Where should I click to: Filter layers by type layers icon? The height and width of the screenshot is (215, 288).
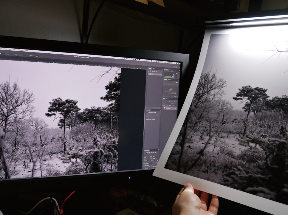tap(173, 101)
